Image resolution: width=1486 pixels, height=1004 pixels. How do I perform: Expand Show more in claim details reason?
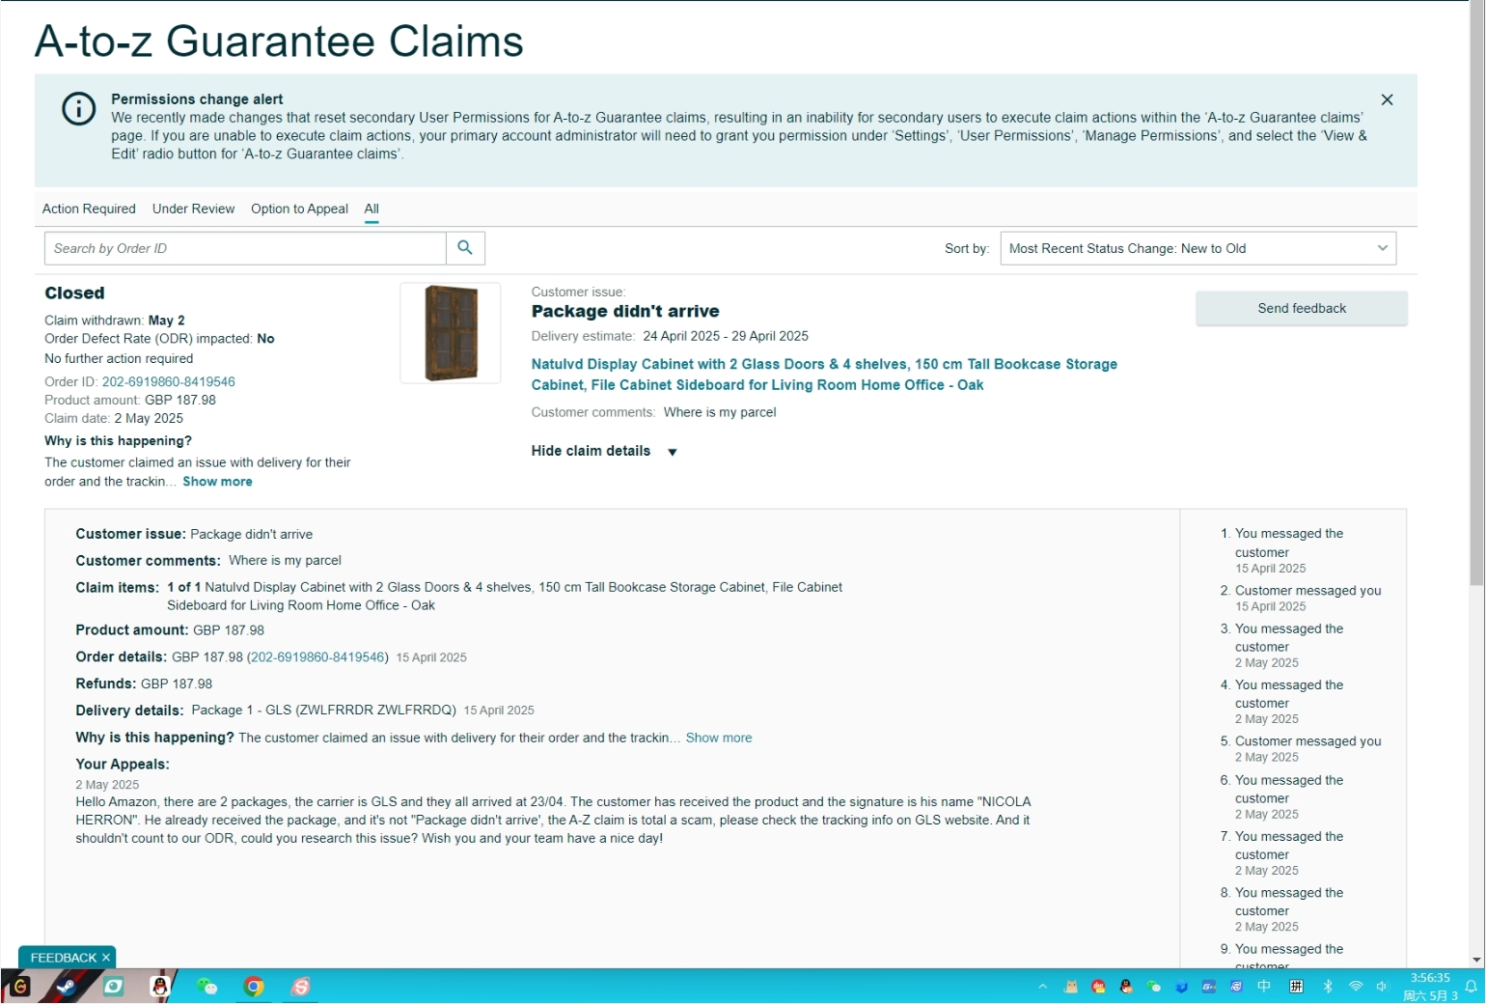click(x=719, y=738)
